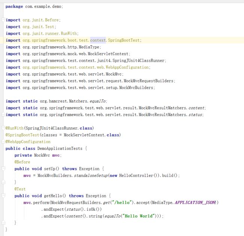Click equalTo in the static import

98,101
